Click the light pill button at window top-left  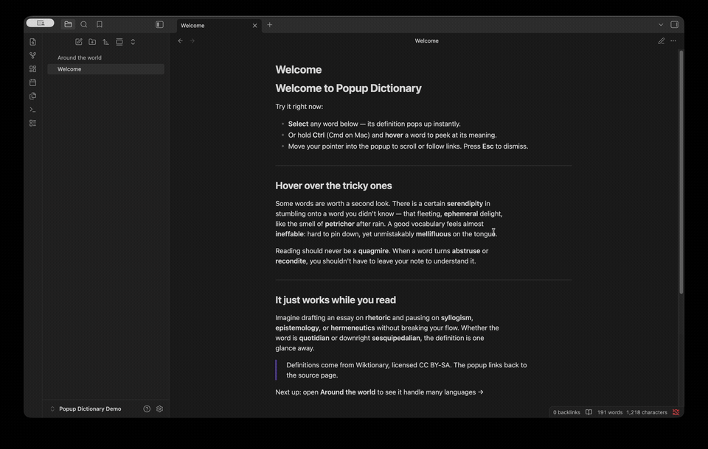pyautogui.click(x=40, y=23)
